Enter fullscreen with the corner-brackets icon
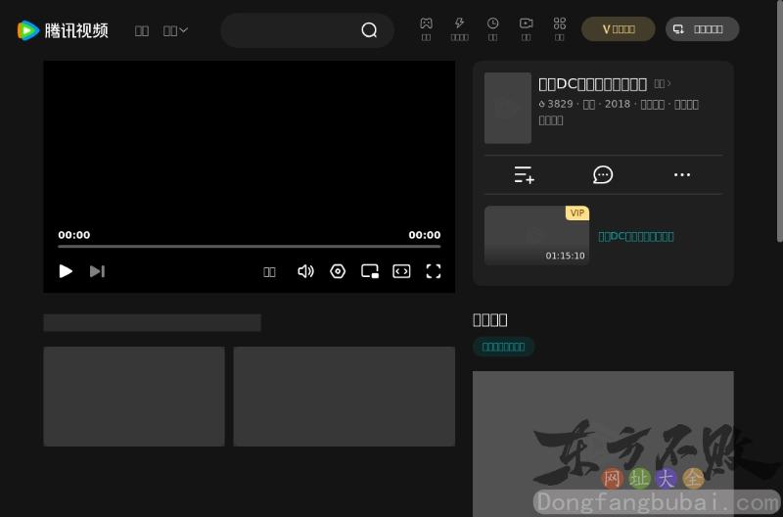This screenshot has height=517, width=783. point(434,271)
